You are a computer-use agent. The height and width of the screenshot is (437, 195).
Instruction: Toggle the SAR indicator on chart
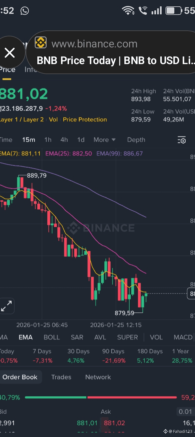coord(77,337)
